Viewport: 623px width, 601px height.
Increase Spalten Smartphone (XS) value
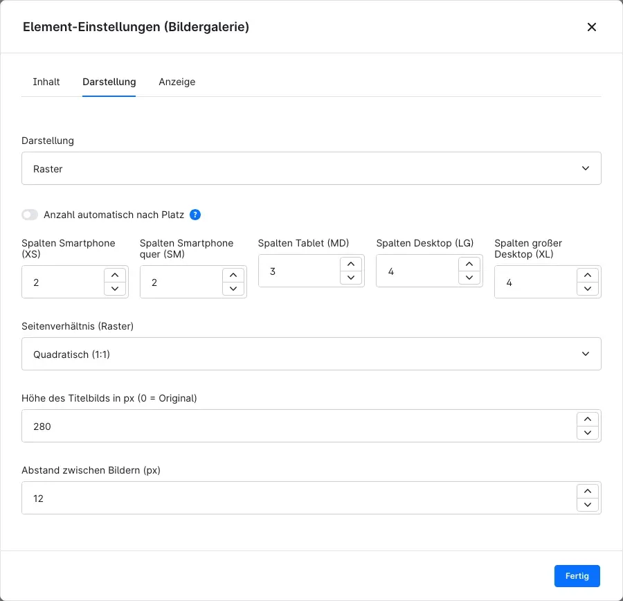click(x=115, y=275)
